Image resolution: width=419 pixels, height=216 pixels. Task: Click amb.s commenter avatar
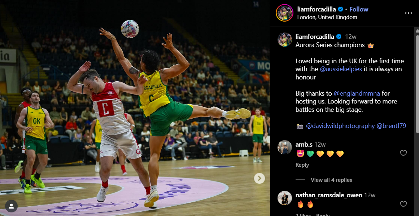pos(285,147)
